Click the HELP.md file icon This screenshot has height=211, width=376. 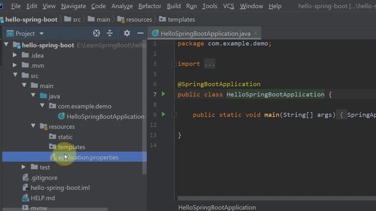tap(25, 198)
